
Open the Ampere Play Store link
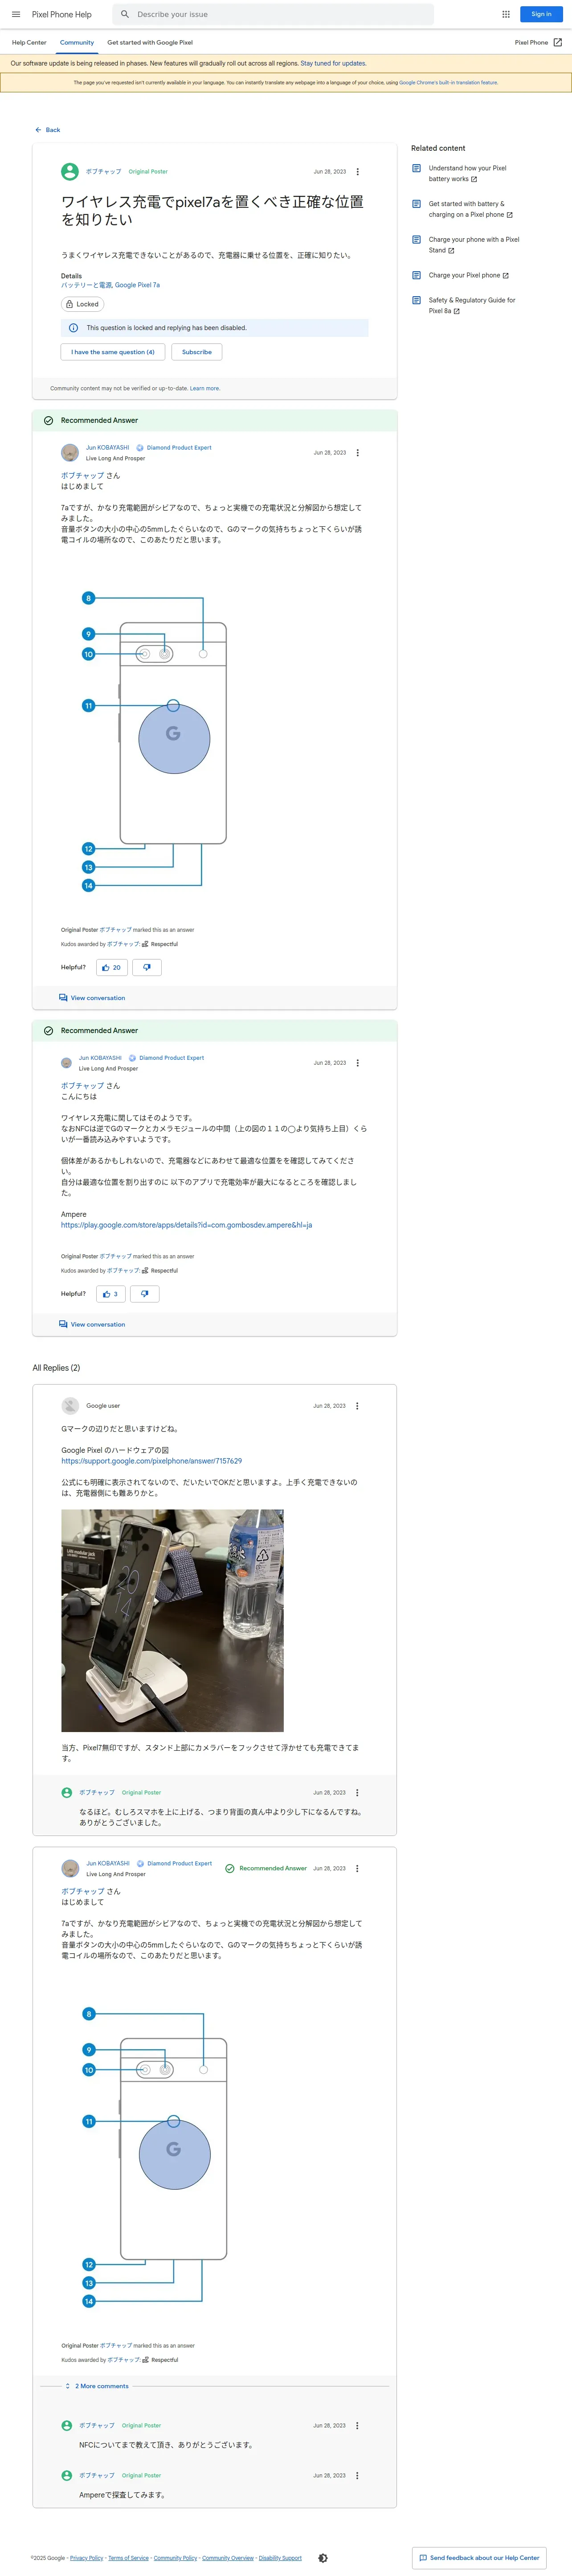click(x=187, y=1225)
